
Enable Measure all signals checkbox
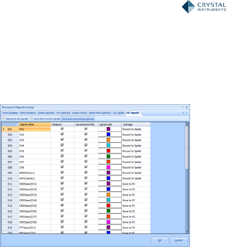(4, 119)
